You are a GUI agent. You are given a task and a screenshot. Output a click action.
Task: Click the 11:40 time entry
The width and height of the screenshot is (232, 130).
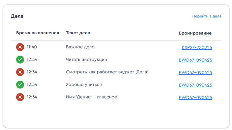[x=32, y=47]
